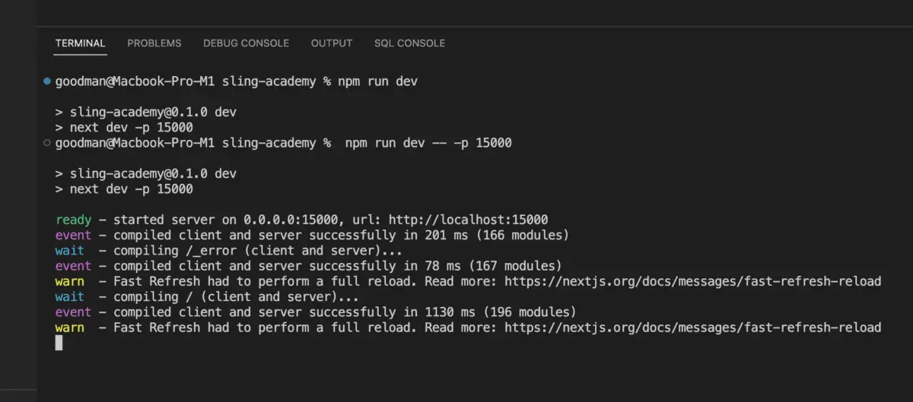The image size is (913, 402).
Task: Open the fast-refresh-reload link on the last warn line
Action: (693, 328)
